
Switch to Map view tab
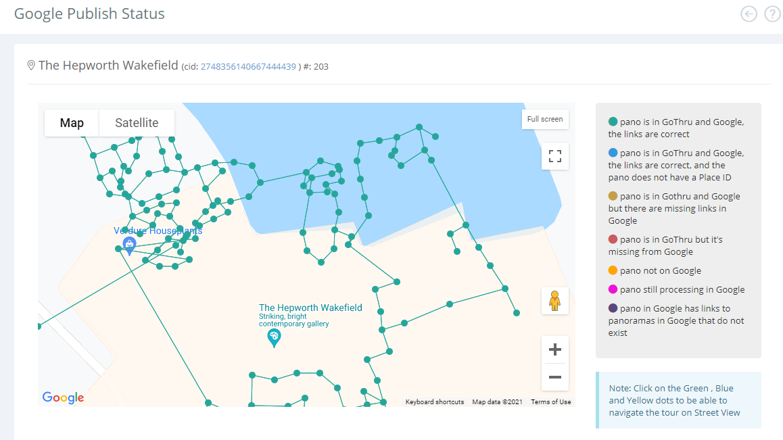72,123
